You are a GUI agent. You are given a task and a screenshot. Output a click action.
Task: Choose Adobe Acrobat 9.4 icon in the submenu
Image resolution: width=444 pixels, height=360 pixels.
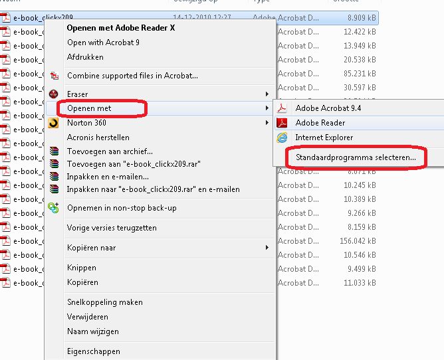pyautogui.click(x=282, y=108)
